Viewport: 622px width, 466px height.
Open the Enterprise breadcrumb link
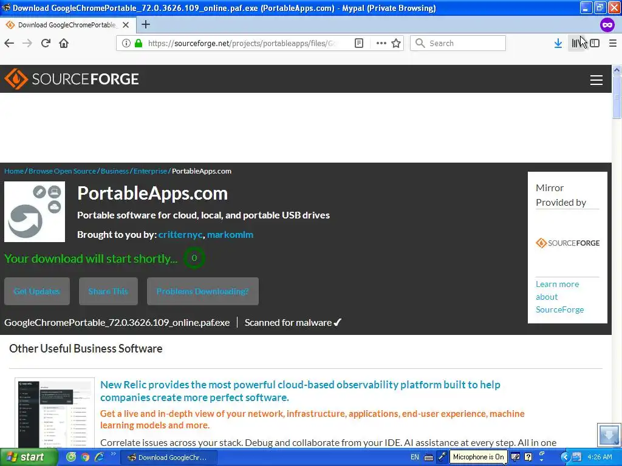click(x=151, y=171)
